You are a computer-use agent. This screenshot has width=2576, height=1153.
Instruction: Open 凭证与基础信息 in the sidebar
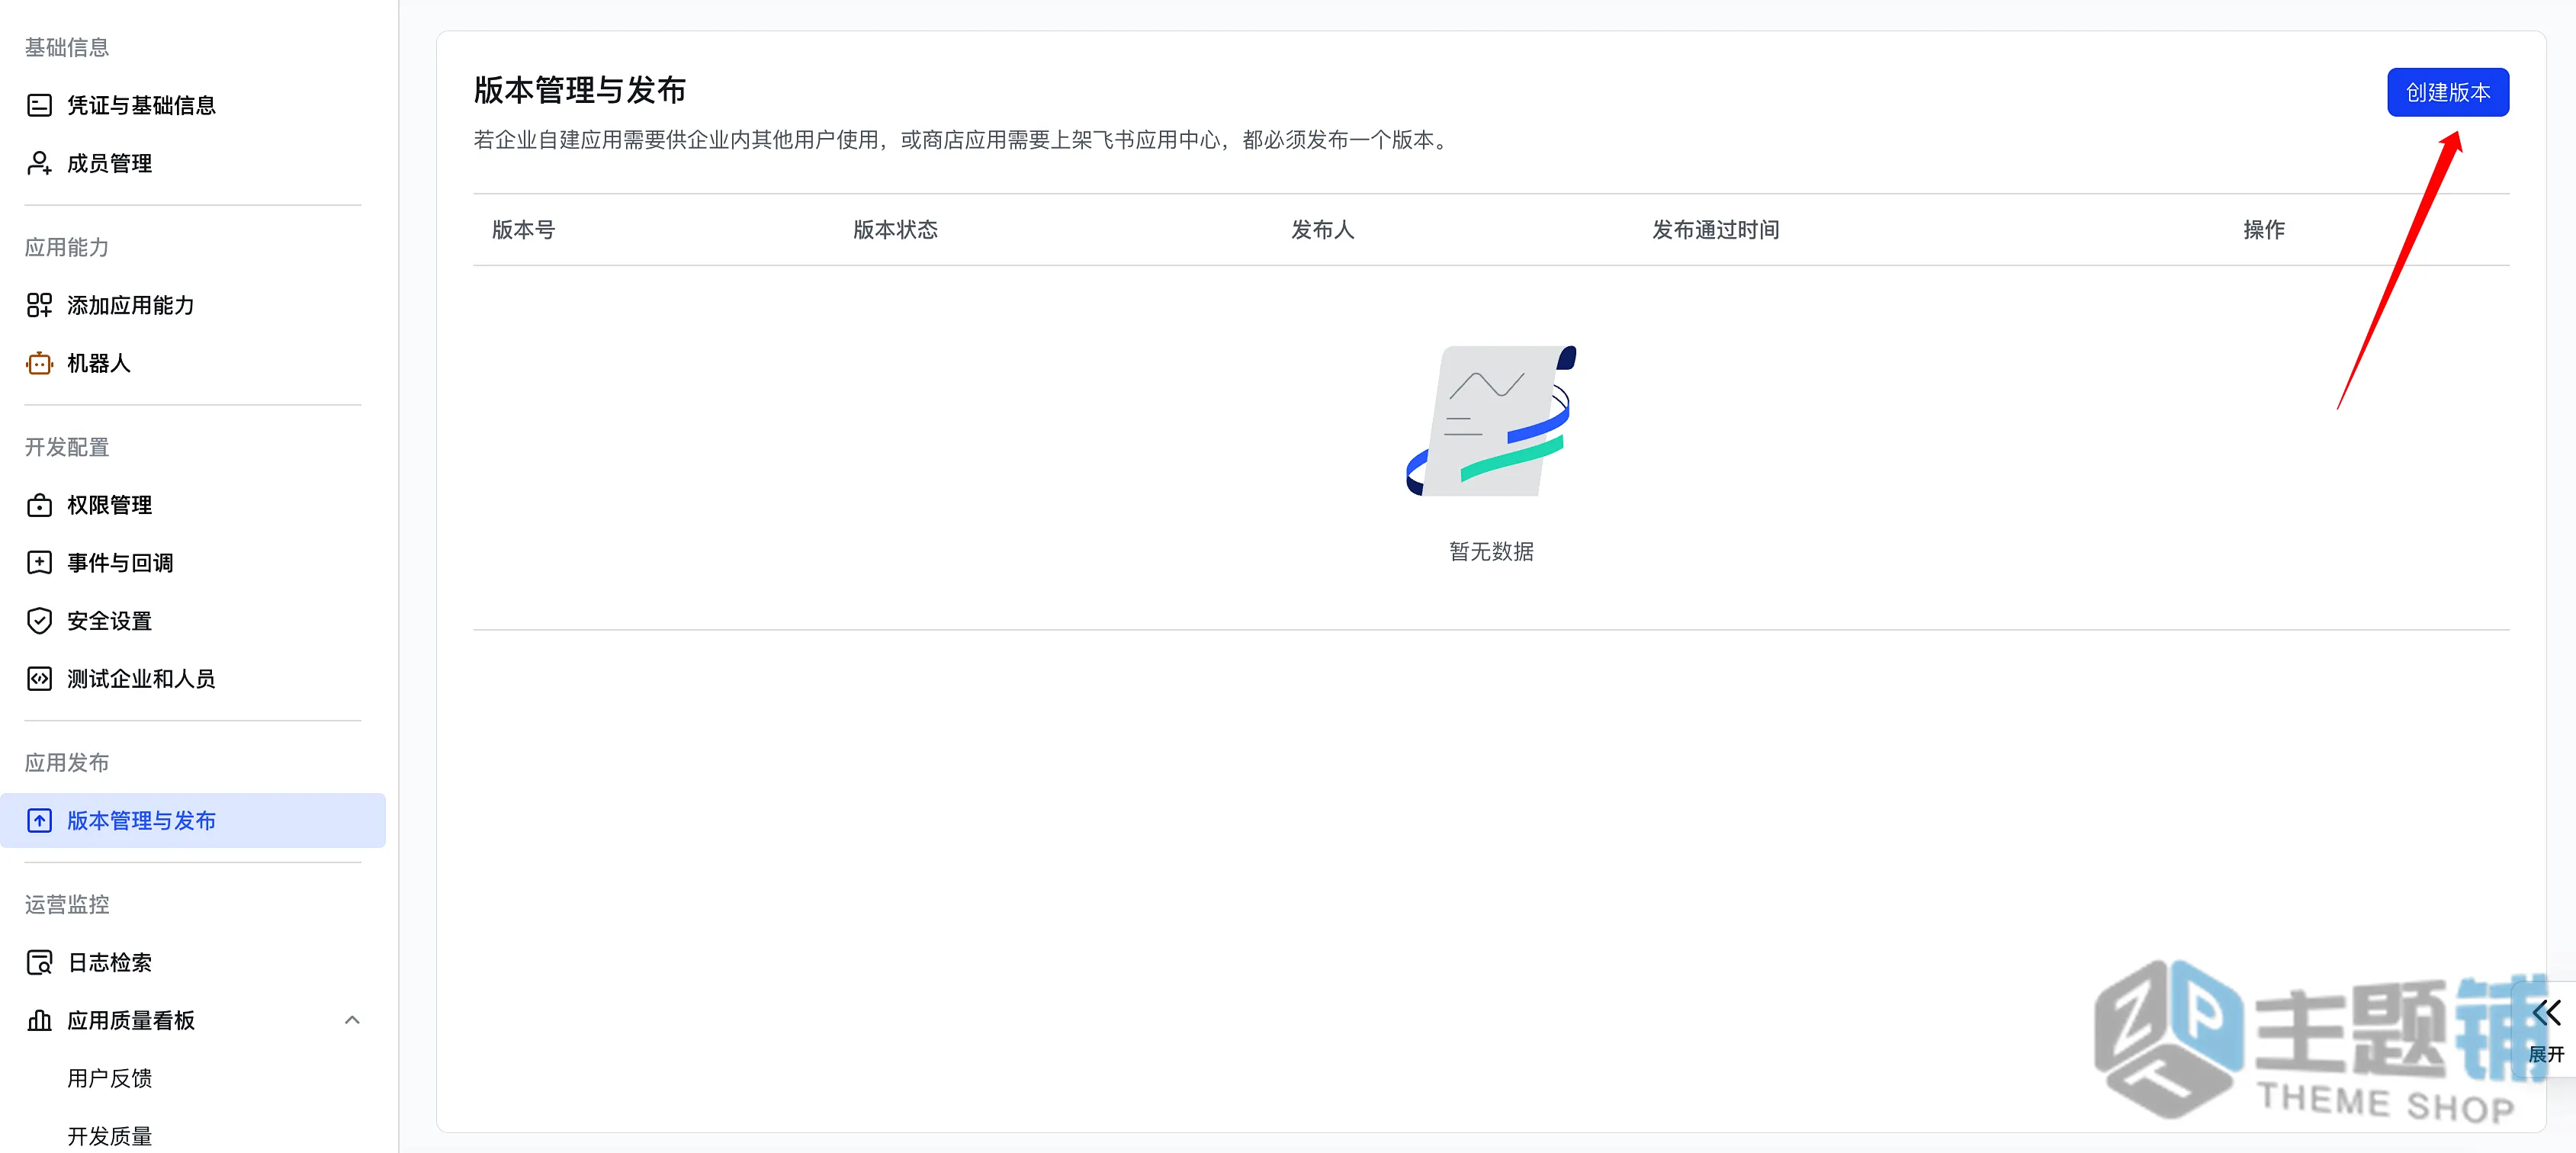(193, 105)
